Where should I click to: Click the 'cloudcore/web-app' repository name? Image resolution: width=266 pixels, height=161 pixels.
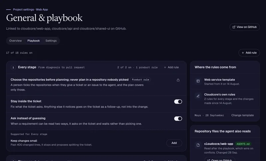pyautogui.click(x=219, y=144)
